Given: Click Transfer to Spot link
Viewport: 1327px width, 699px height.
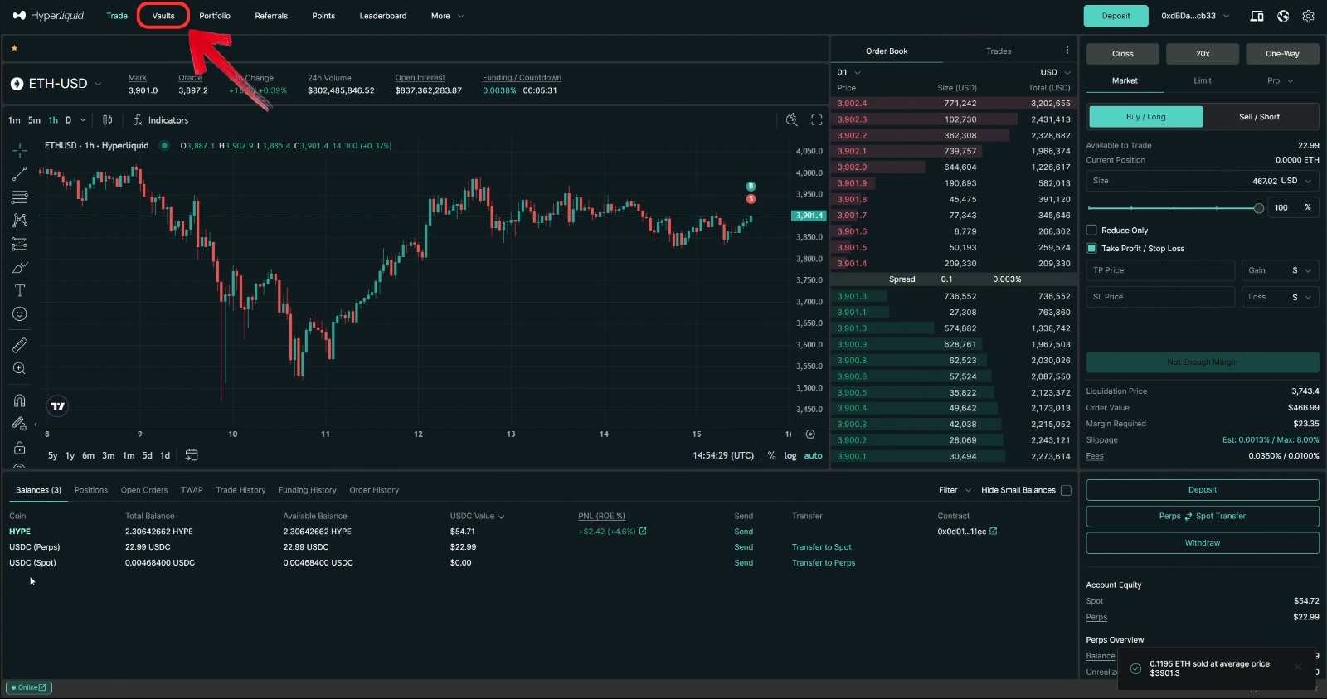Looking at the screenshot, I should pos(821,547).
